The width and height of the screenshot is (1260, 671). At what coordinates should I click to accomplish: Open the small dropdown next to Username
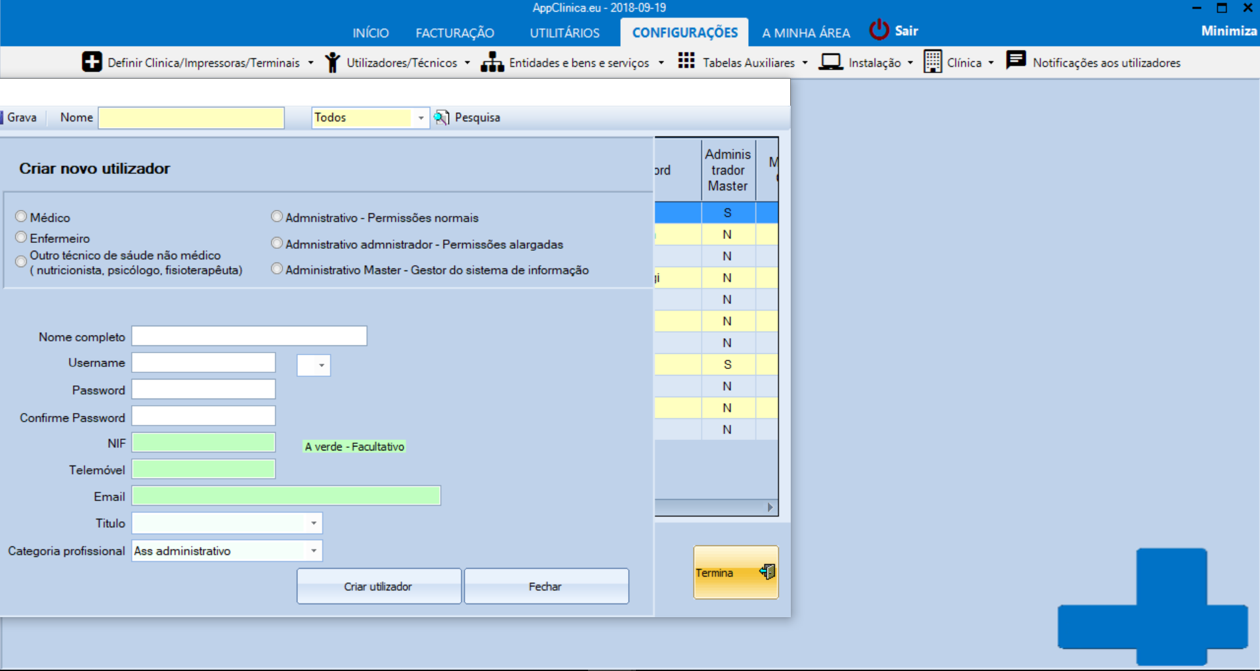321,365
